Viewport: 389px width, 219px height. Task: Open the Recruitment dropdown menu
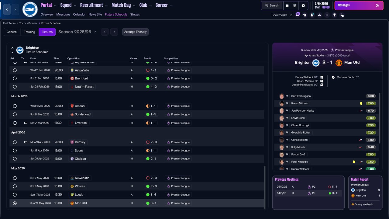point(94,5)
